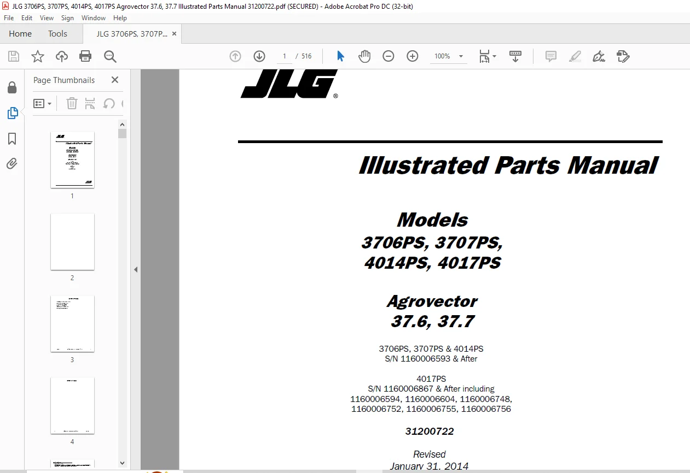Open the Find text magnifier tool
The width and height of the screenshot is (690, 473).
(x=110, y=56)
